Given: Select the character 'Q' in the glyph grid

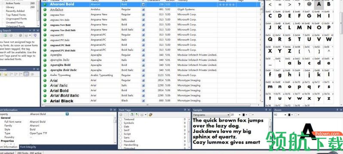Looking at the screenshot, I should 270,39.
